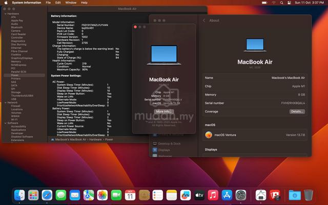
Task: Open Spotlight search in menu bar
Action: click(x=281, y=3)
